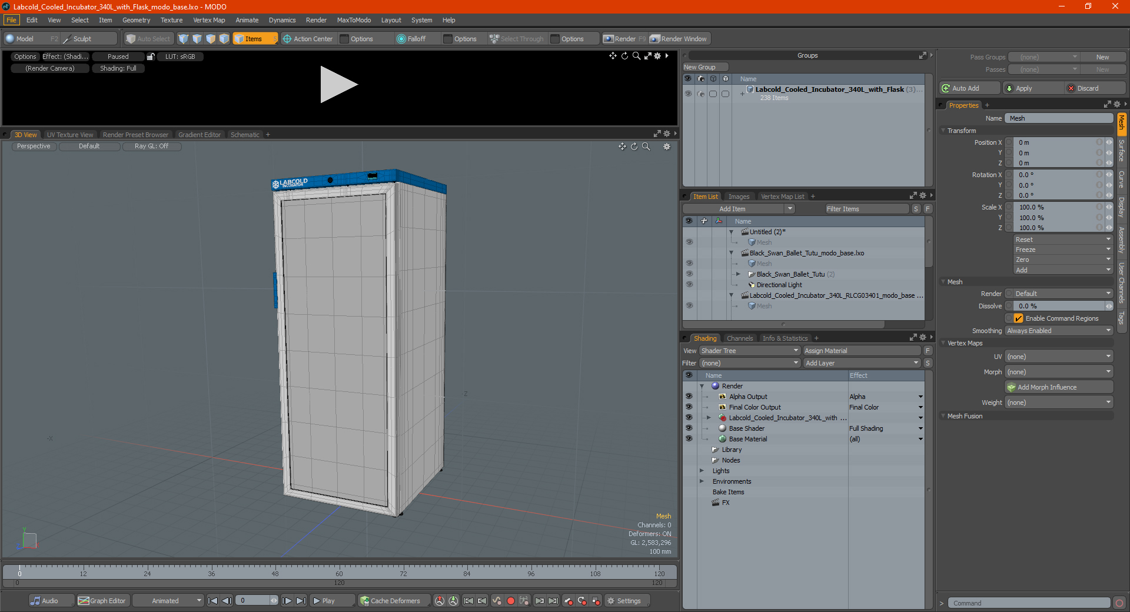Open the Add Layer dropdown

click(x=862, y=363)
